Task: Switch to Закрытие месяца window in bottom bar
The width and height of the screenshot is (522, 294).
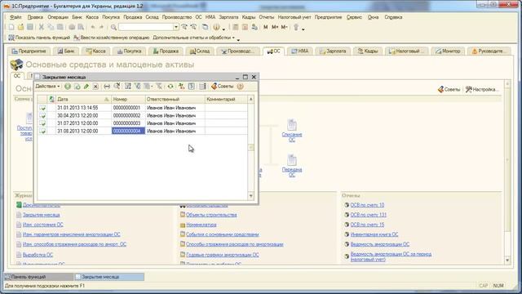Action: coord(109,277)
